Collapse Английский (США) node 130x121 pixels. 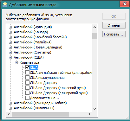tap(10, 57)
